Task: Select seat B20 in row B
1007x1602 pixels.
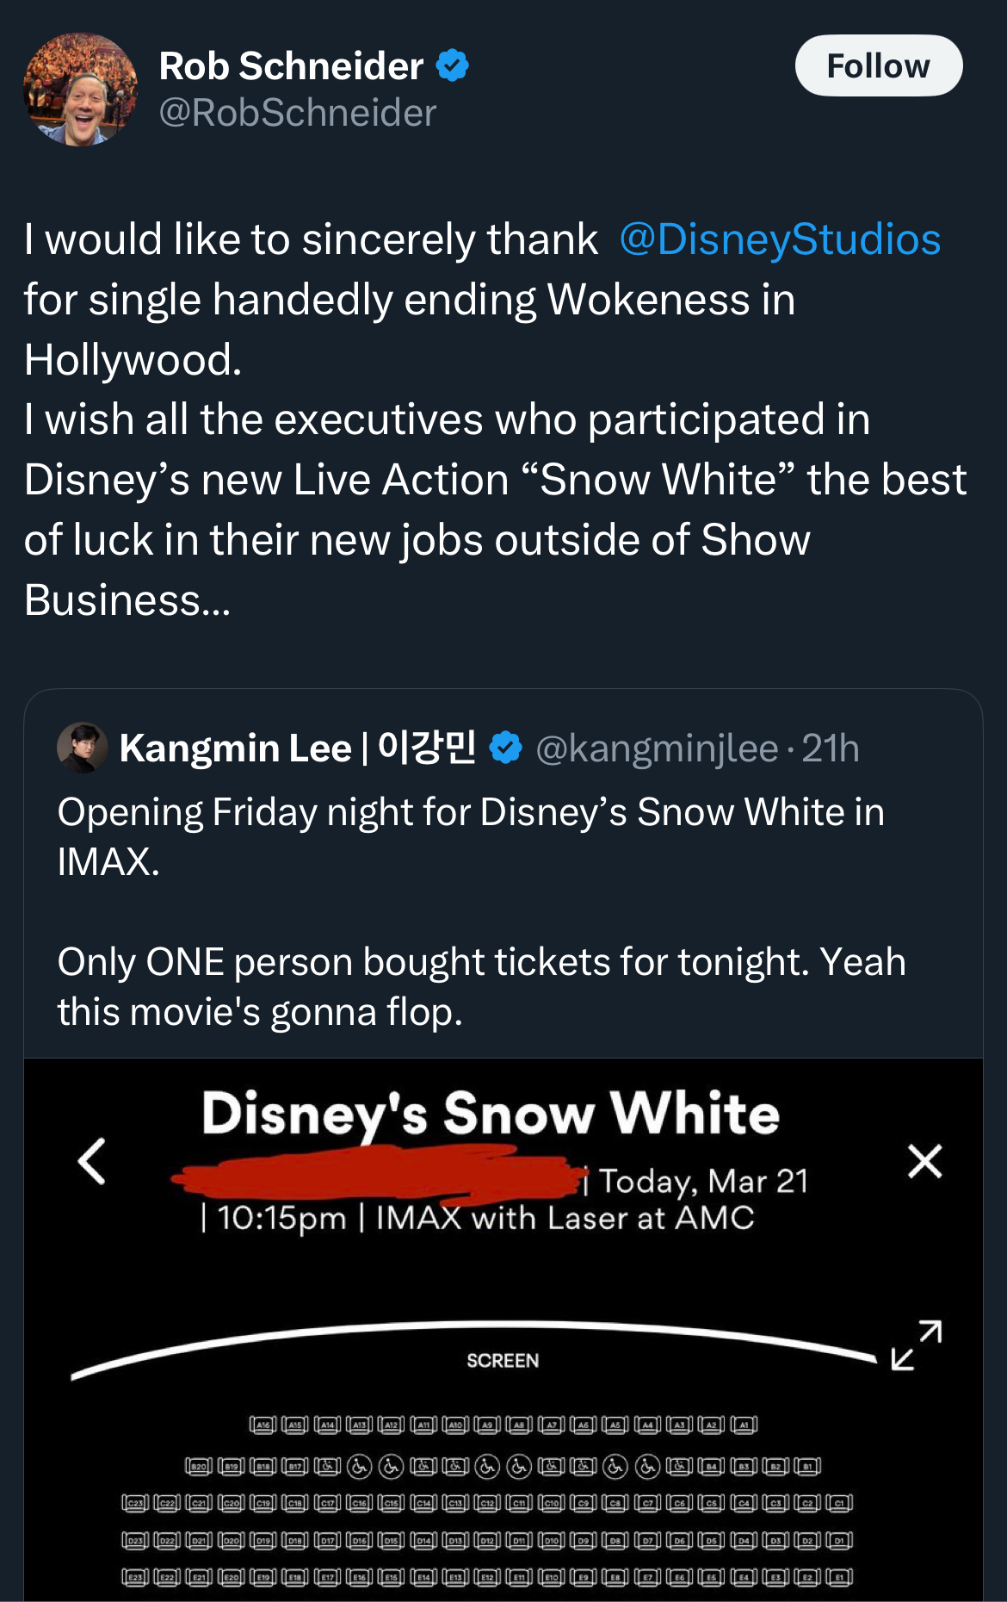Action: [x=199, y=1466]
